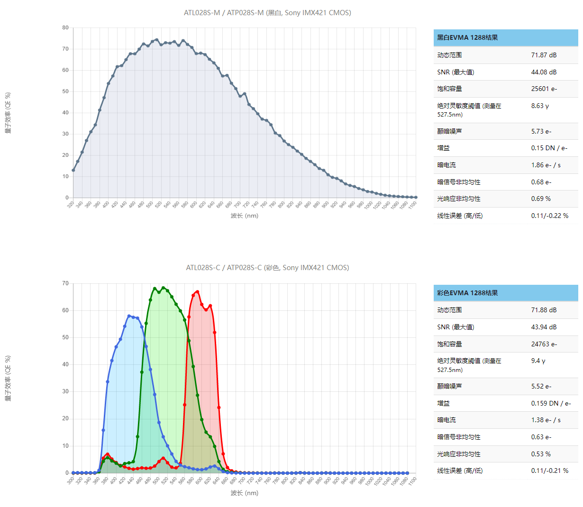Click the 0.11/-0.21 % linearity error value

[549, 471]
